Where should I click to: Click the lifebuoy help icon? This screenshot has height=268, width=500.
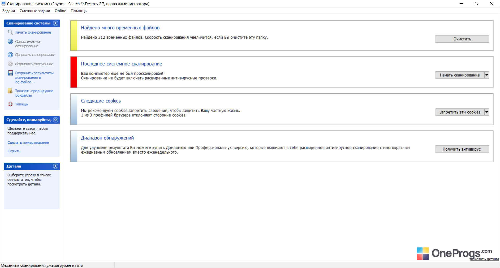tap(10, 104)
